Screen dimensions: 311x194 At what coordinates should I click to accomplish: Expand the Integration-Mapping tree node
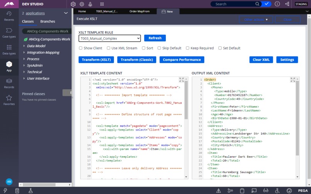(24, 53)
